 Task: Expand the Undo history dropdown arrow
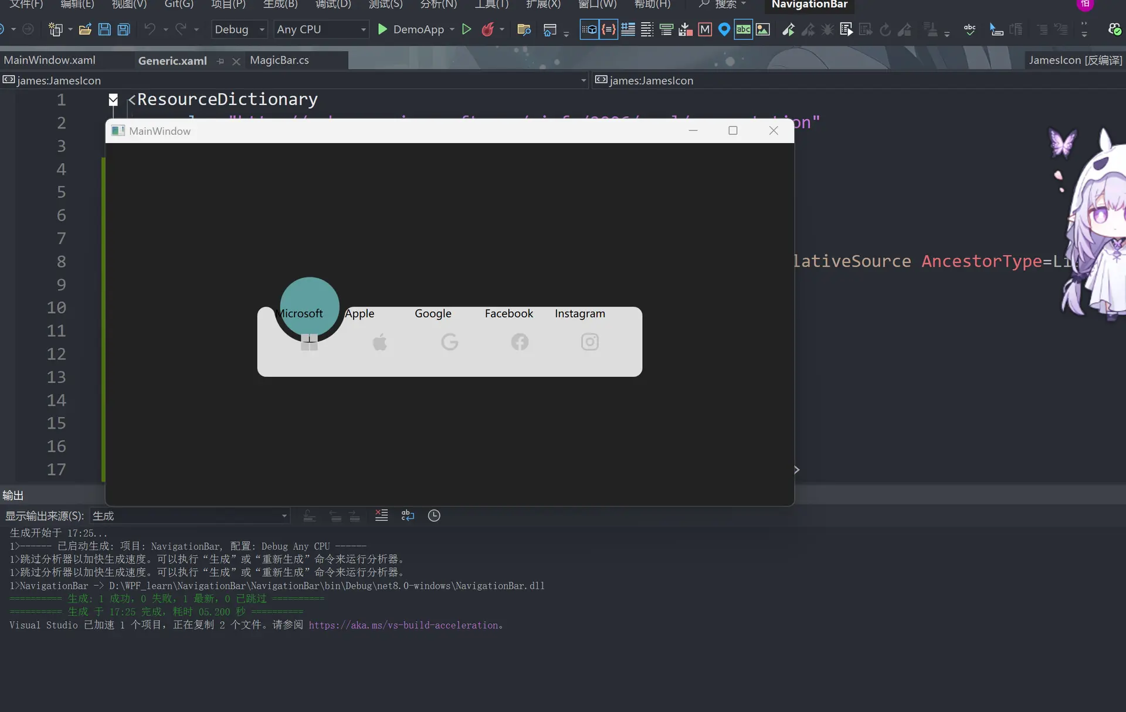(x=166, y=29)
